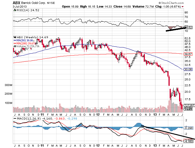Click the 90 level on RSI axis
This screenshot has height=148, width=195.
186,12
